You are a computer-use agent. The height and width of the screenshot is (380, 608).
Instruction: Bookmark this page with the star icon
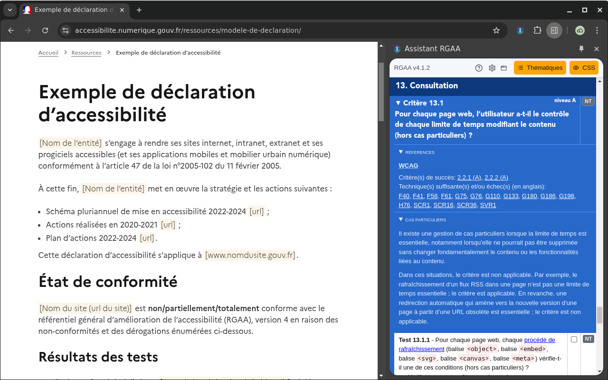[496, 30]
